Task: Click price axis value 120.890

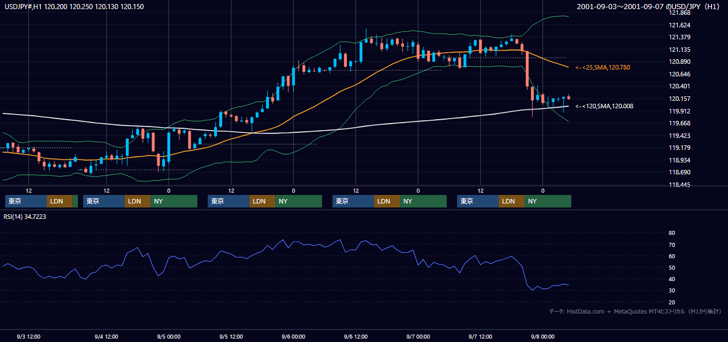Action: click(x=679, y=62)
